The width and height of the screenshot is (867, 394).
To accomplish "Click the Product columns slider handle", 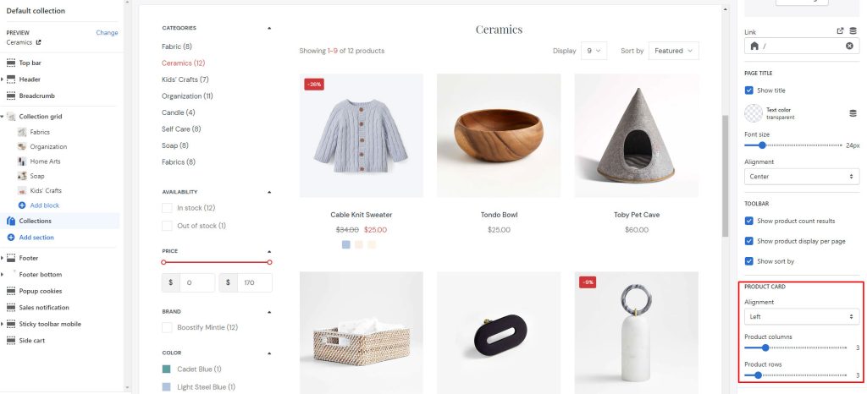I will [765, 347].
